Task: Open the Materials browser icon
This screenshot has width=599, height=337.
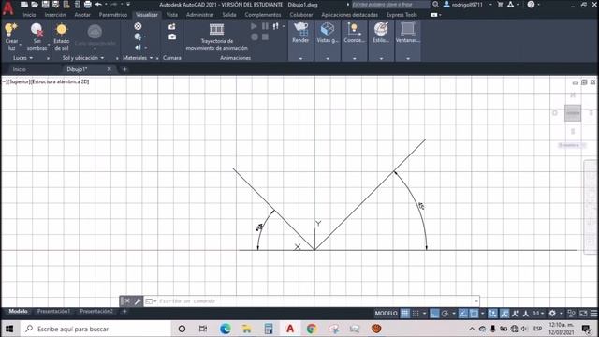Action: 138,26
